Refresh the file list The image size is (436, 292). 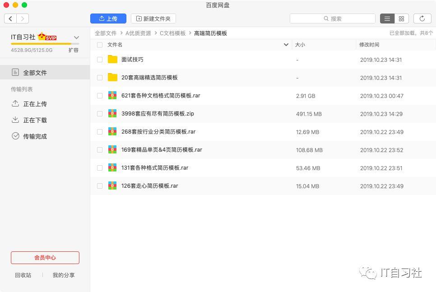tap(422, 19)
